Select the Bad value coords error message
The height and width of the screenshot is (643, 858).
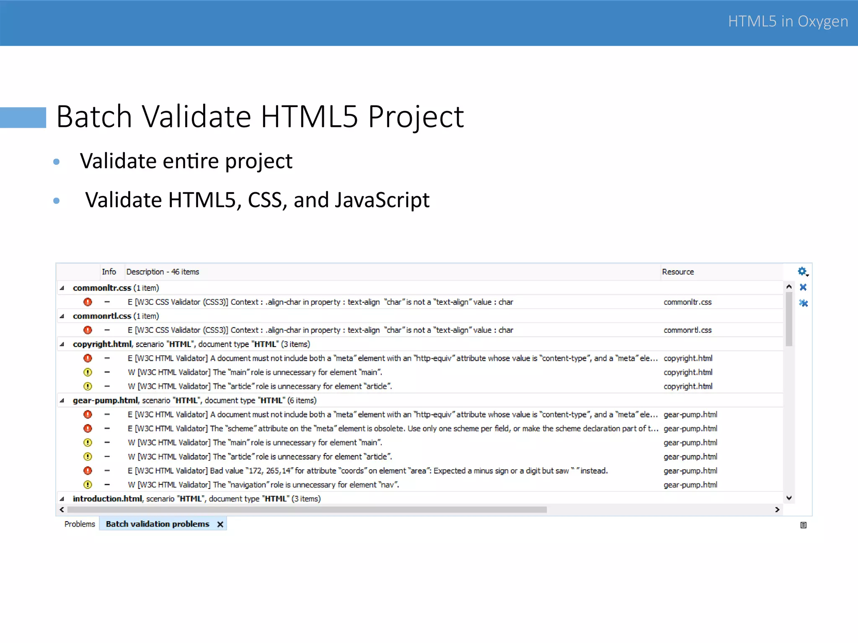(368, 471)
